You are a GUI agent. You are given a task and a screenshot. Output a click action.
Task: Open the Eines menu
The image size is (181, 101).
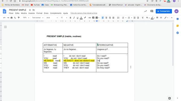[x=46, y=13]
